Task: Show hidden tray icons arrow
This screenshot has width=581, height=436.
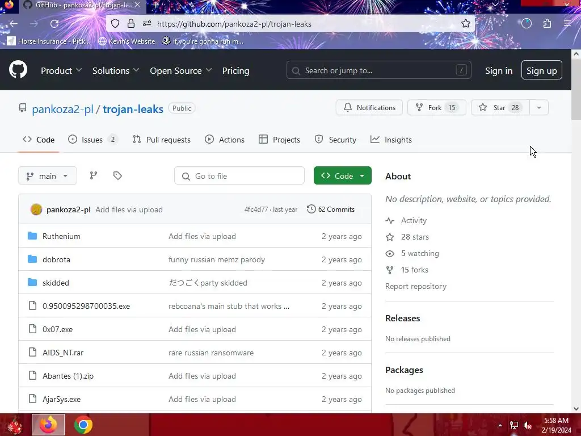Action: click(500, 425)
